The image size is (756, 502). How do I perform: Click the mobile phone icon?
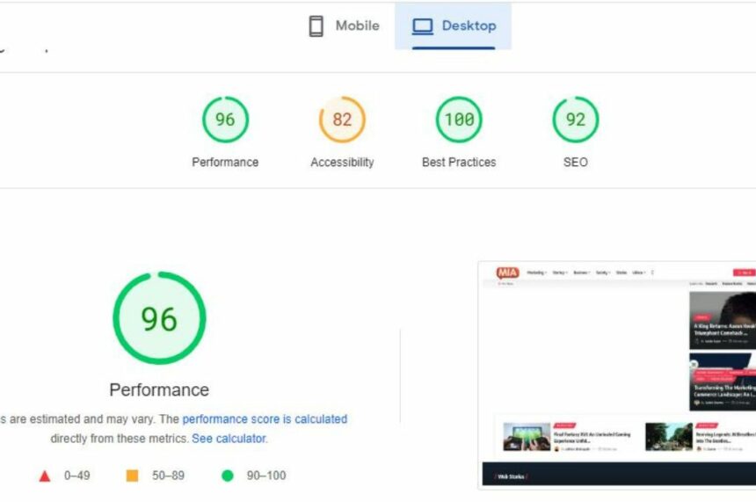(x=316, y=26)
